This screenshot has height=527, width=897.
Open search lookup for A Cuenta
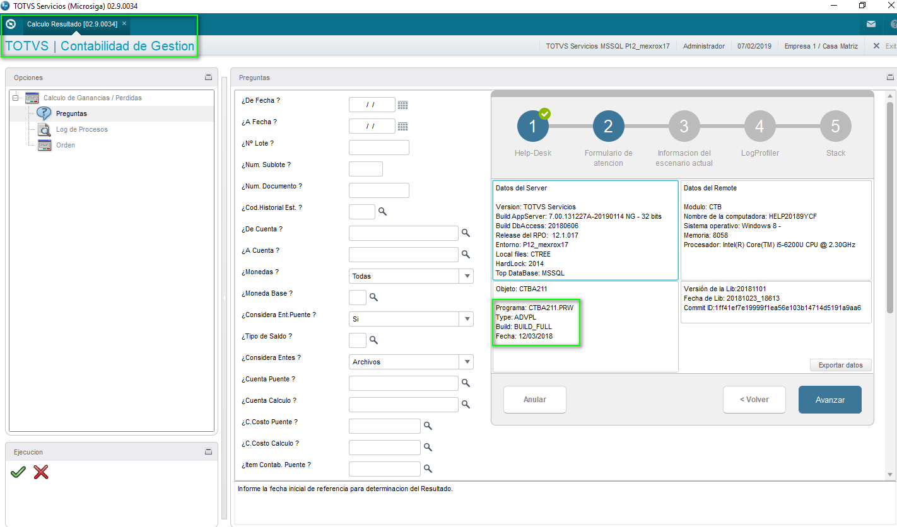pyautogui.click(x=466, y=255)
